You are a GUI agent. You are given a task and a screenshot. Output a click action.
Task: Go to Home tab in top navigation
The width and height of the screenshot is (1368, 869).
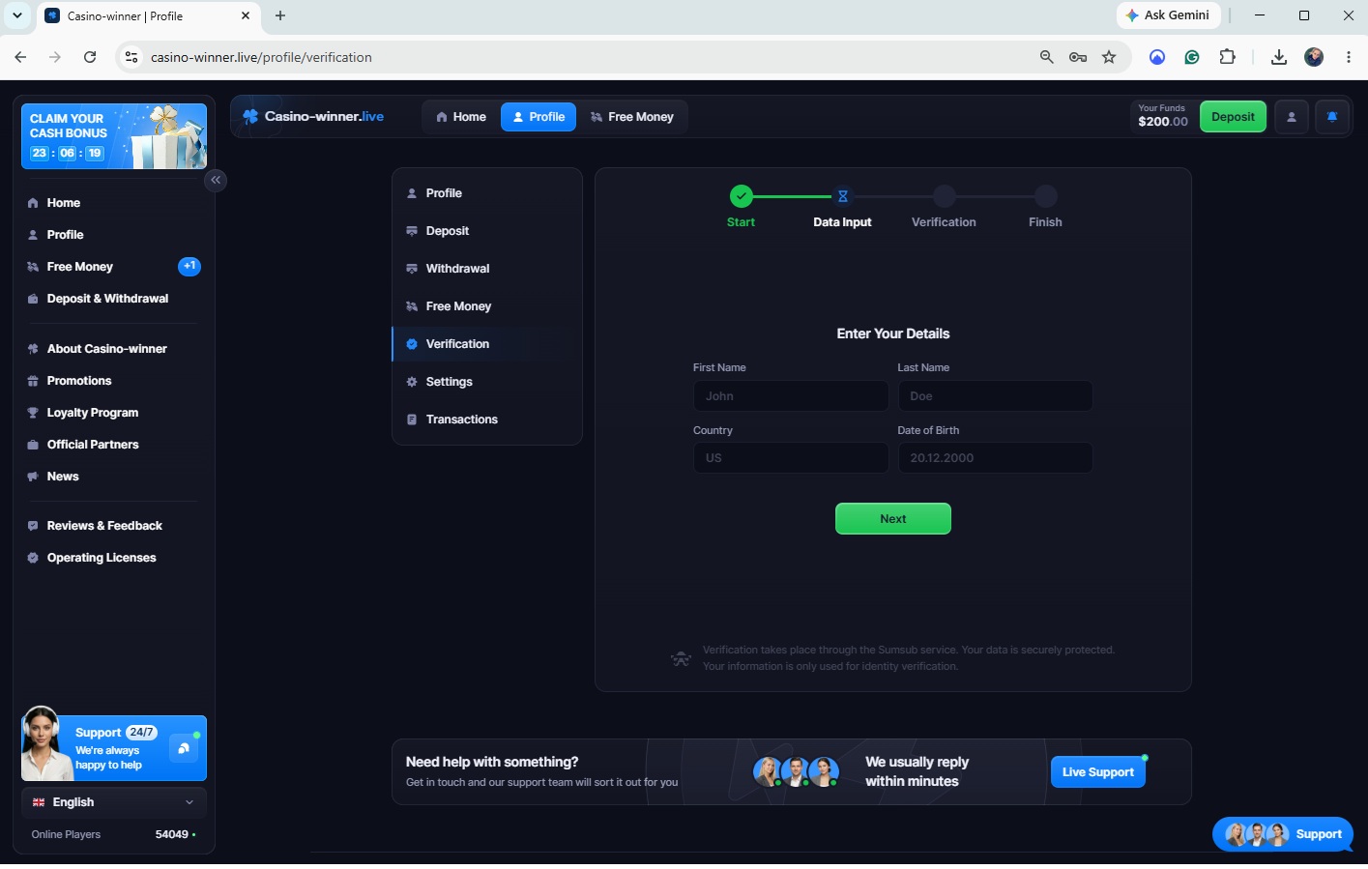[x=460, y=117]
